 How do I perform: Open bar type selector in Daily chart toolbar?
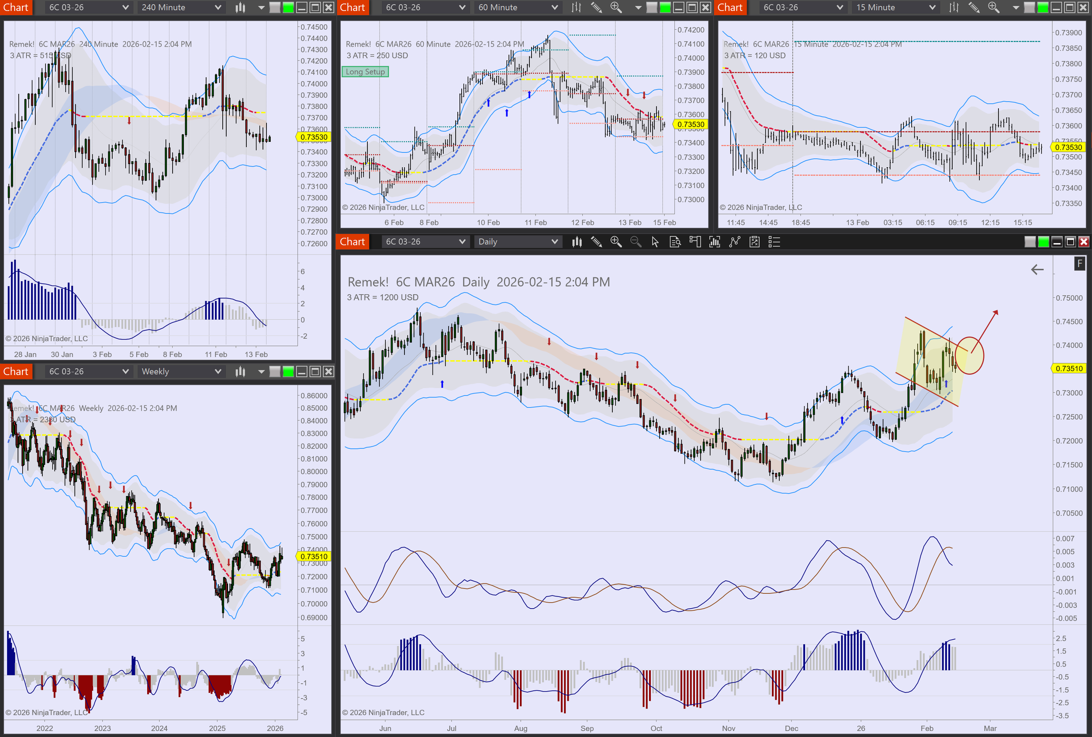coord(577,242)
